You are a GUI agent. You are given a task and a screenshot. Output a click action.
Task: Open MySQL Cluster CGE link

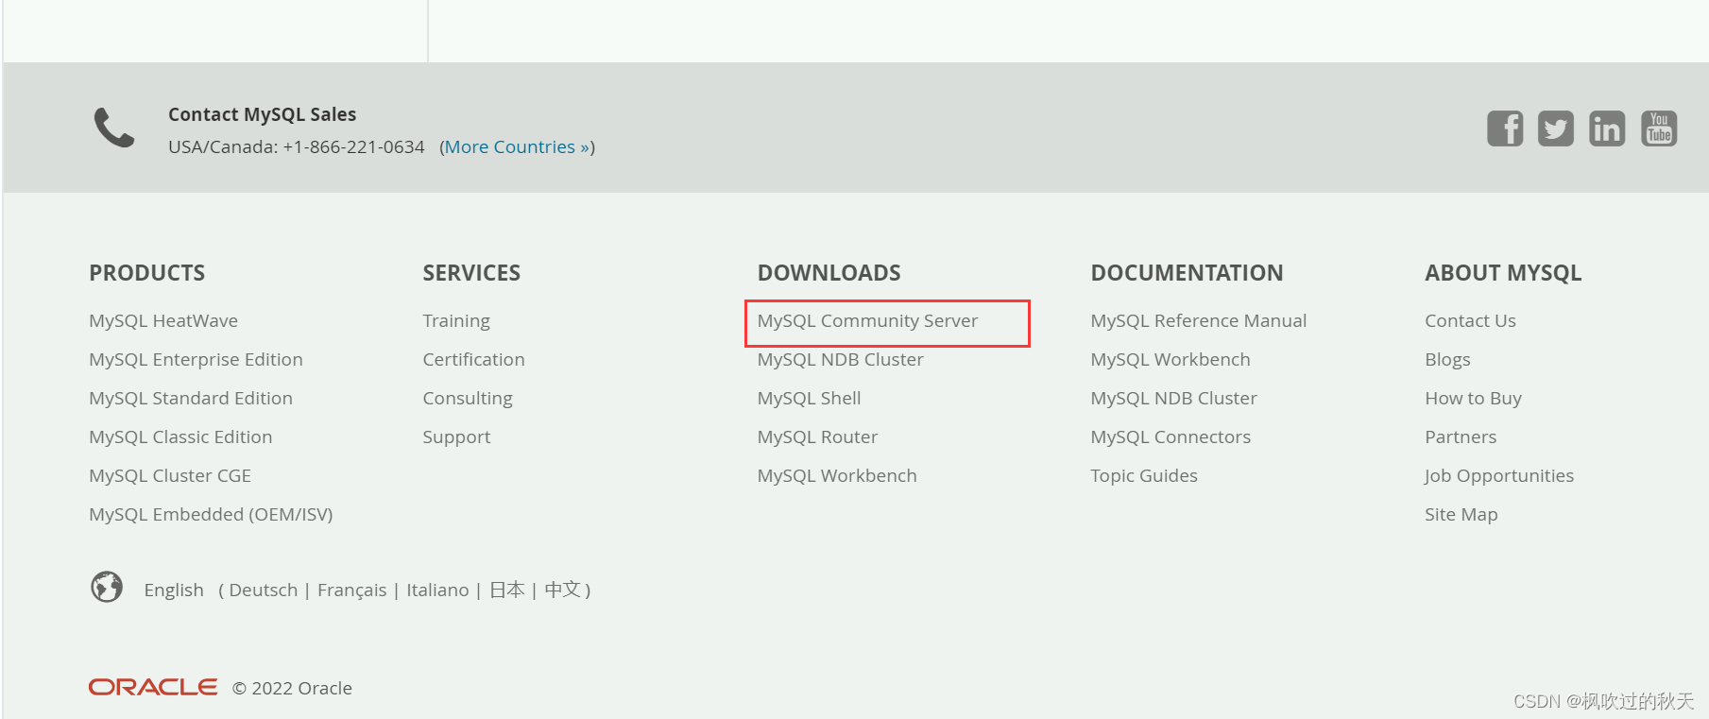pos(170,476)
